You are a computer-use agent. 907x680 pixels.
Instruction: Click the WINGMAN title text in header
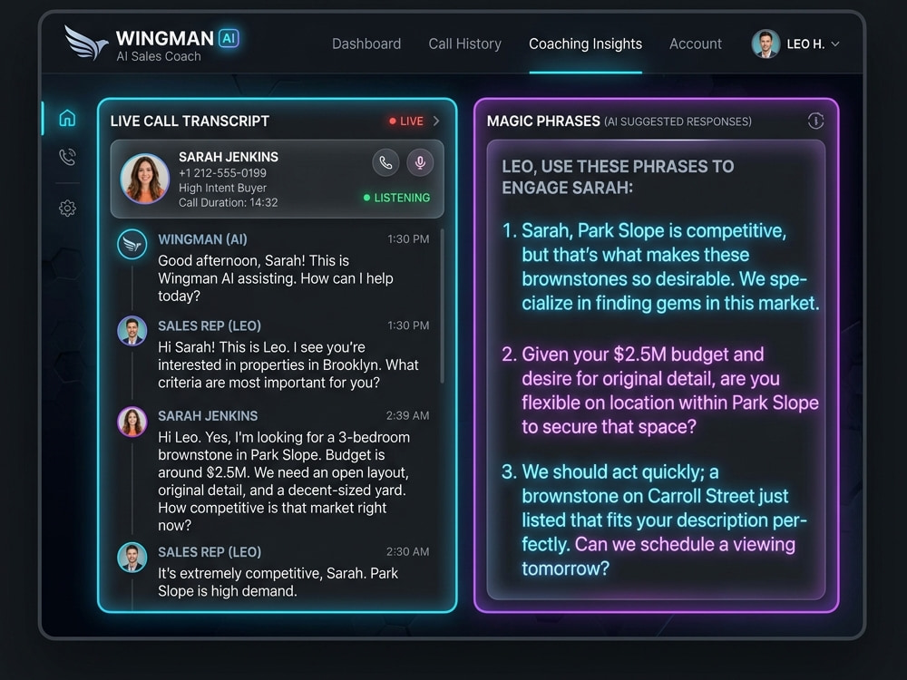point(165,38)
